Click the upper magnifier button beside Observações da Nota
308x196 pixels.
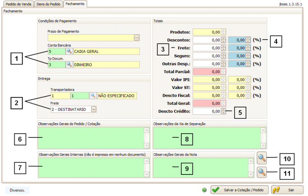click(262, 157)
